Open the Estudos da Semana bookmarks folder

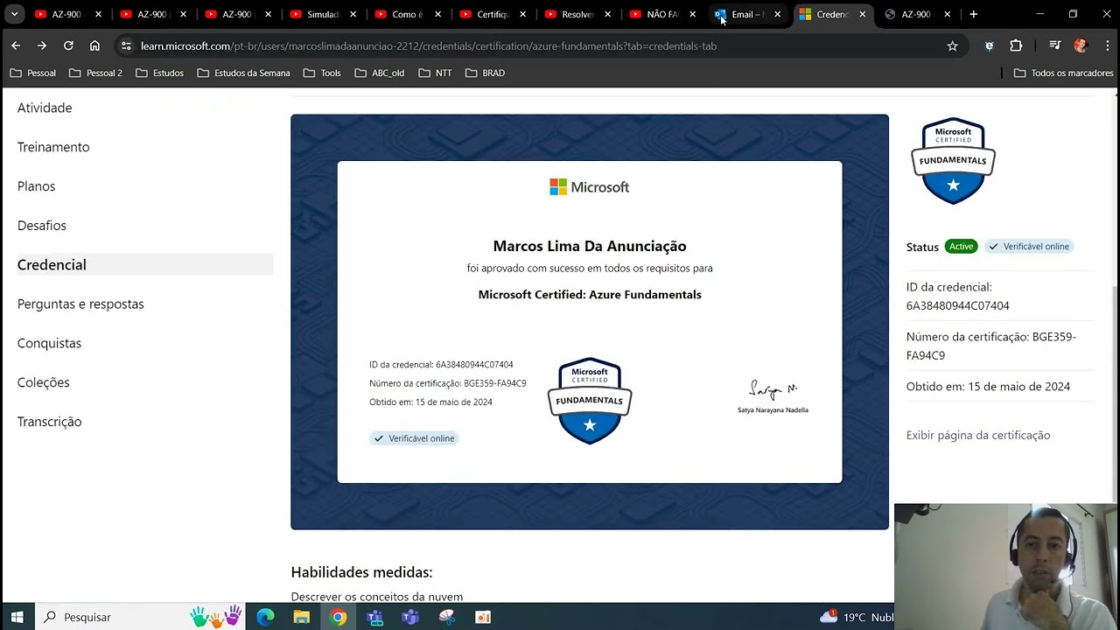pyautogui.click(x=243, y=73)
